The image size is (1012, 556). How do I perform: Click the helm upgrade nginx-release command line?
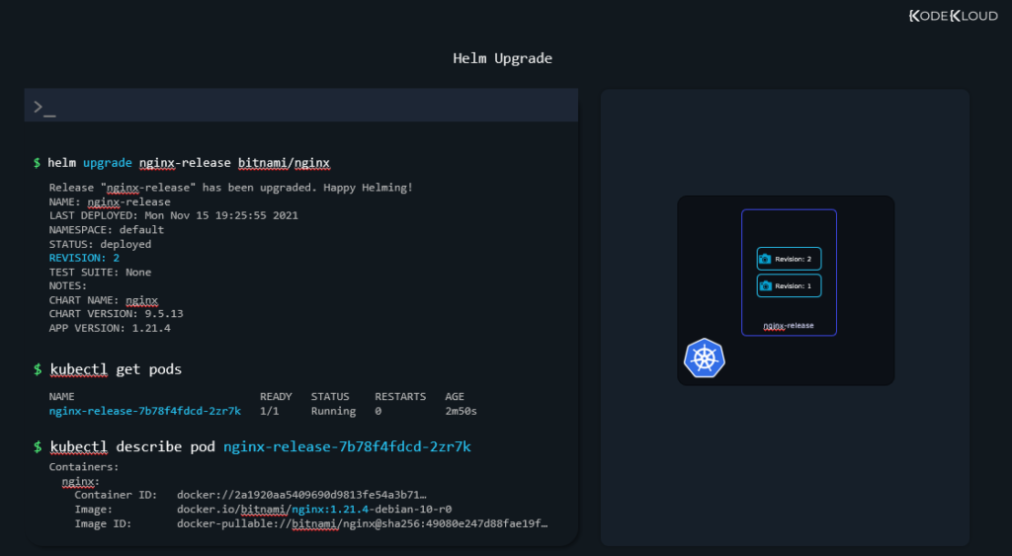(x=182, y=163)
